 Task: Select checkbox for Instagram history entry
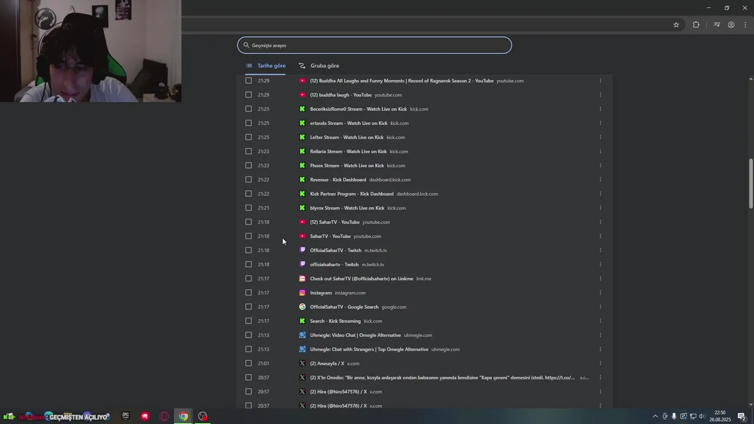[249, 293]
